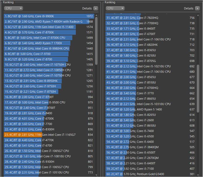
Task: Click the left ranking list's vertical scrollbar
Action: (x=96, y=41)
